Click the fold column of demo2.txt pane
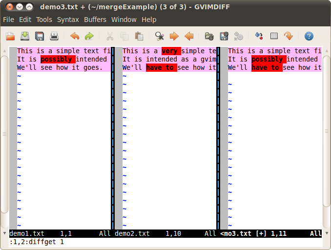 [119, 138]
